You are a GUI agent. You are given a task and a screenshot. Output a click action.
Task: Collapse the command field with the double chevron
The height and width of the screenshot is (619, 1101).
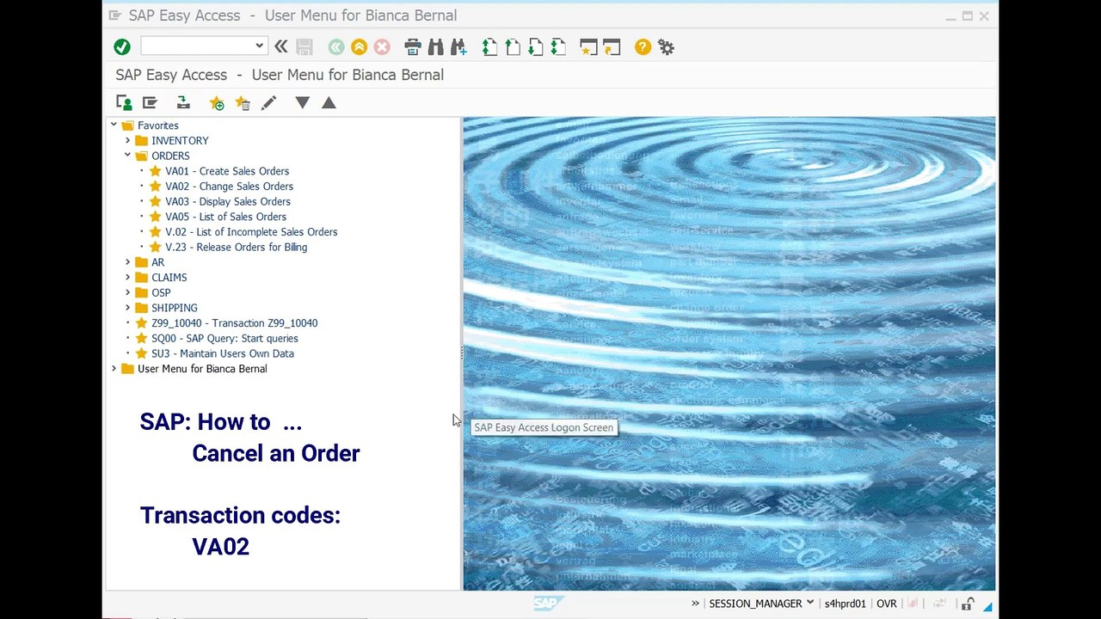[280, 46]
